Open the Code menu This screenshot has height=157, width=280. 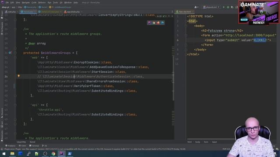pos(34,3)
